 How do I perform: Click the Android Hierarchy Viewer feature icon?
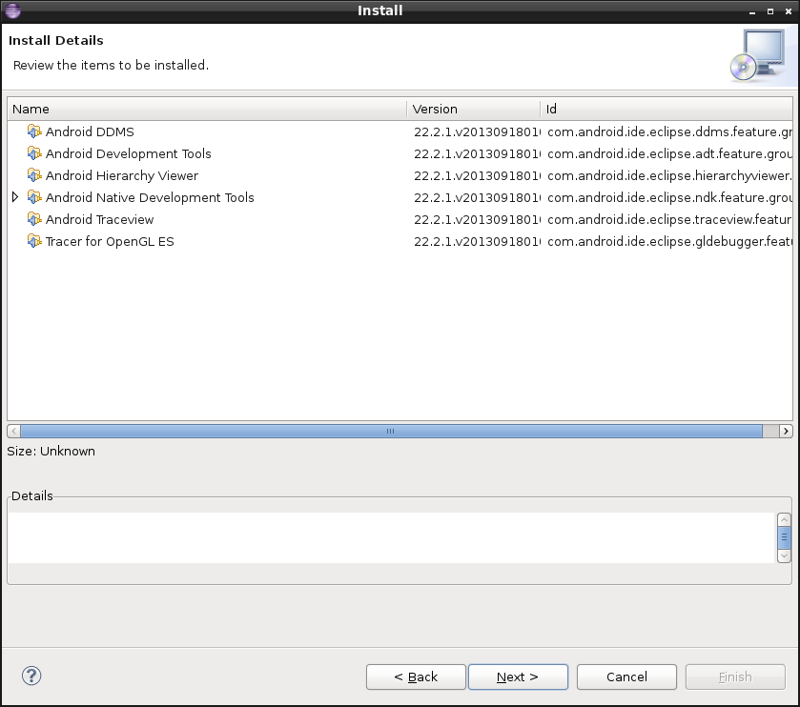click(x=35, y=175)
